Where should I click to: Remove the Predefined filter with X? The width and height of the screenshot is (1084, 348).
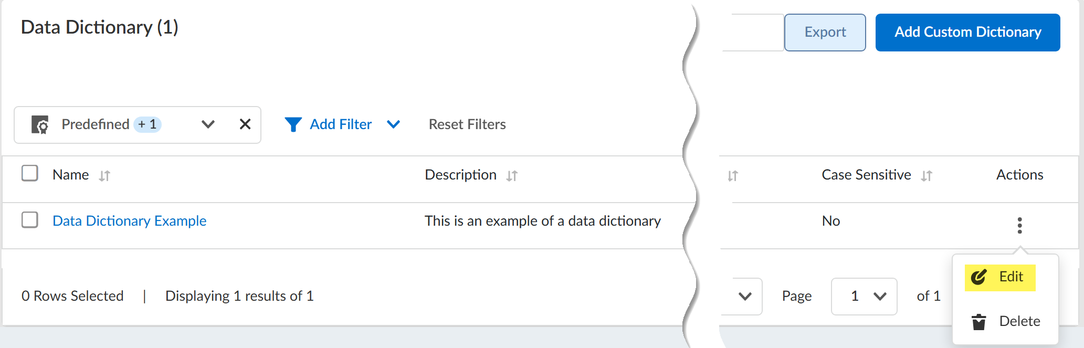click(x=245, y=124)
